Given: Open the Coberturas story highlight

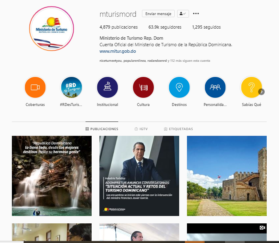Looking at the screenshot, I should 35,87.
